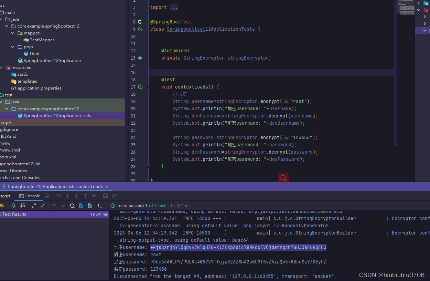Toggle the bookmark gutter icon near line 13
This screenshot has height=281, width=430.
(x=140, y=58)
